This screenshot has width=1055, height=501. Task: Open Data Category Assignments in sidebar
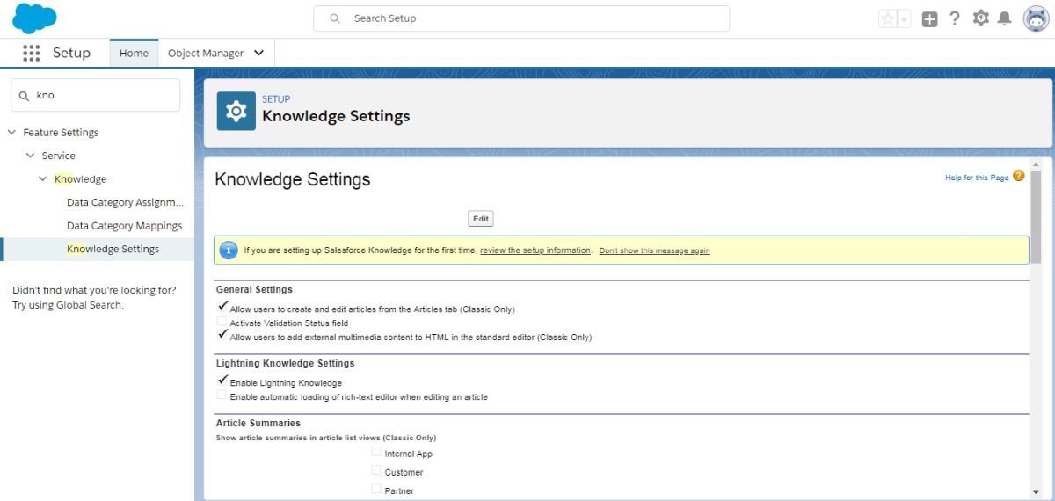point(126,202)
